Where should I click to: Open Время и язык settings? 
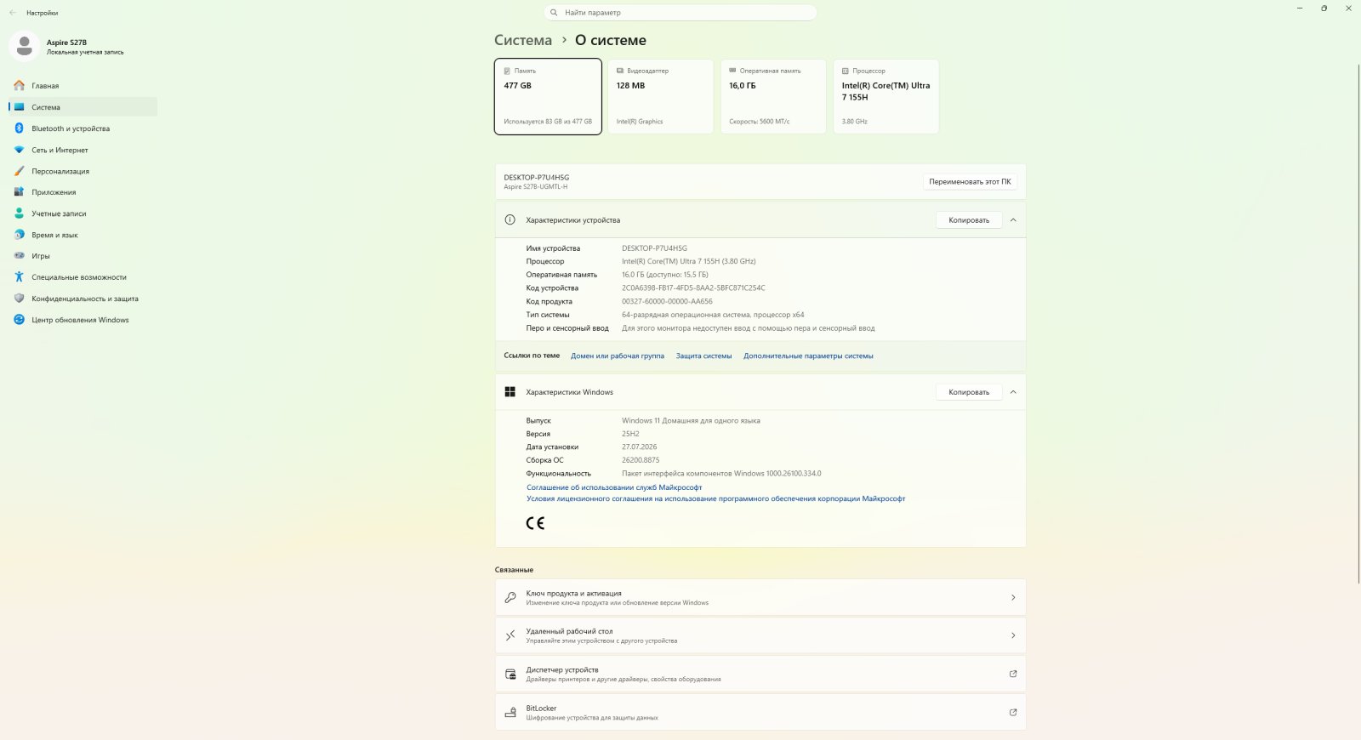83,235
